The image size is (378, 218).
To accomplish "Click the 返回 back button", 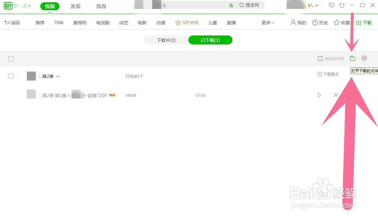I will (13, 22).
